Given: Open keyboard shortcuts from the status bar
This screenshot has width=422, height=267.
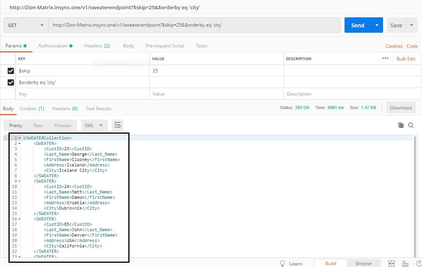Looking at the screenshot, I should (x=405, y=264).
